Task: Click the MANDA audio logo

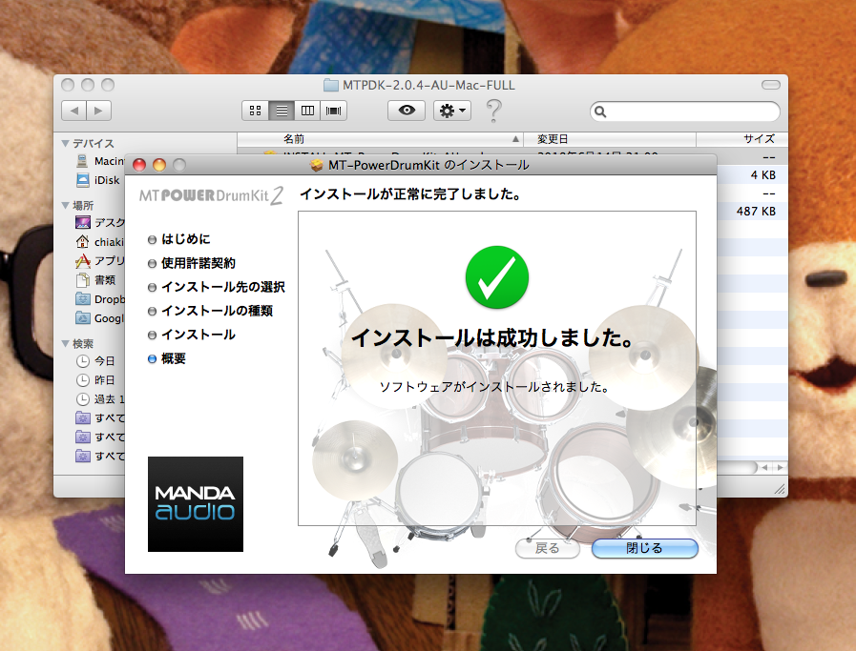Action: point(196,504)
